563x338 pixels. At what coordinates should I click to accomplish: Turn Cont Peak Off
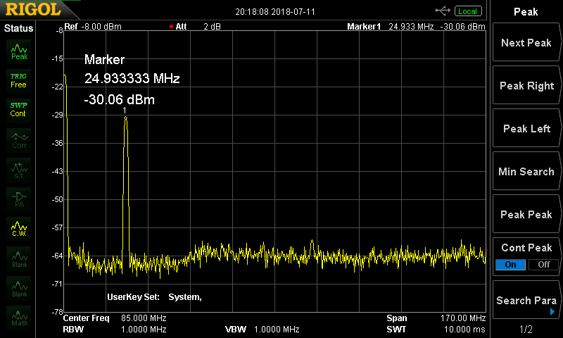(543, 265)
